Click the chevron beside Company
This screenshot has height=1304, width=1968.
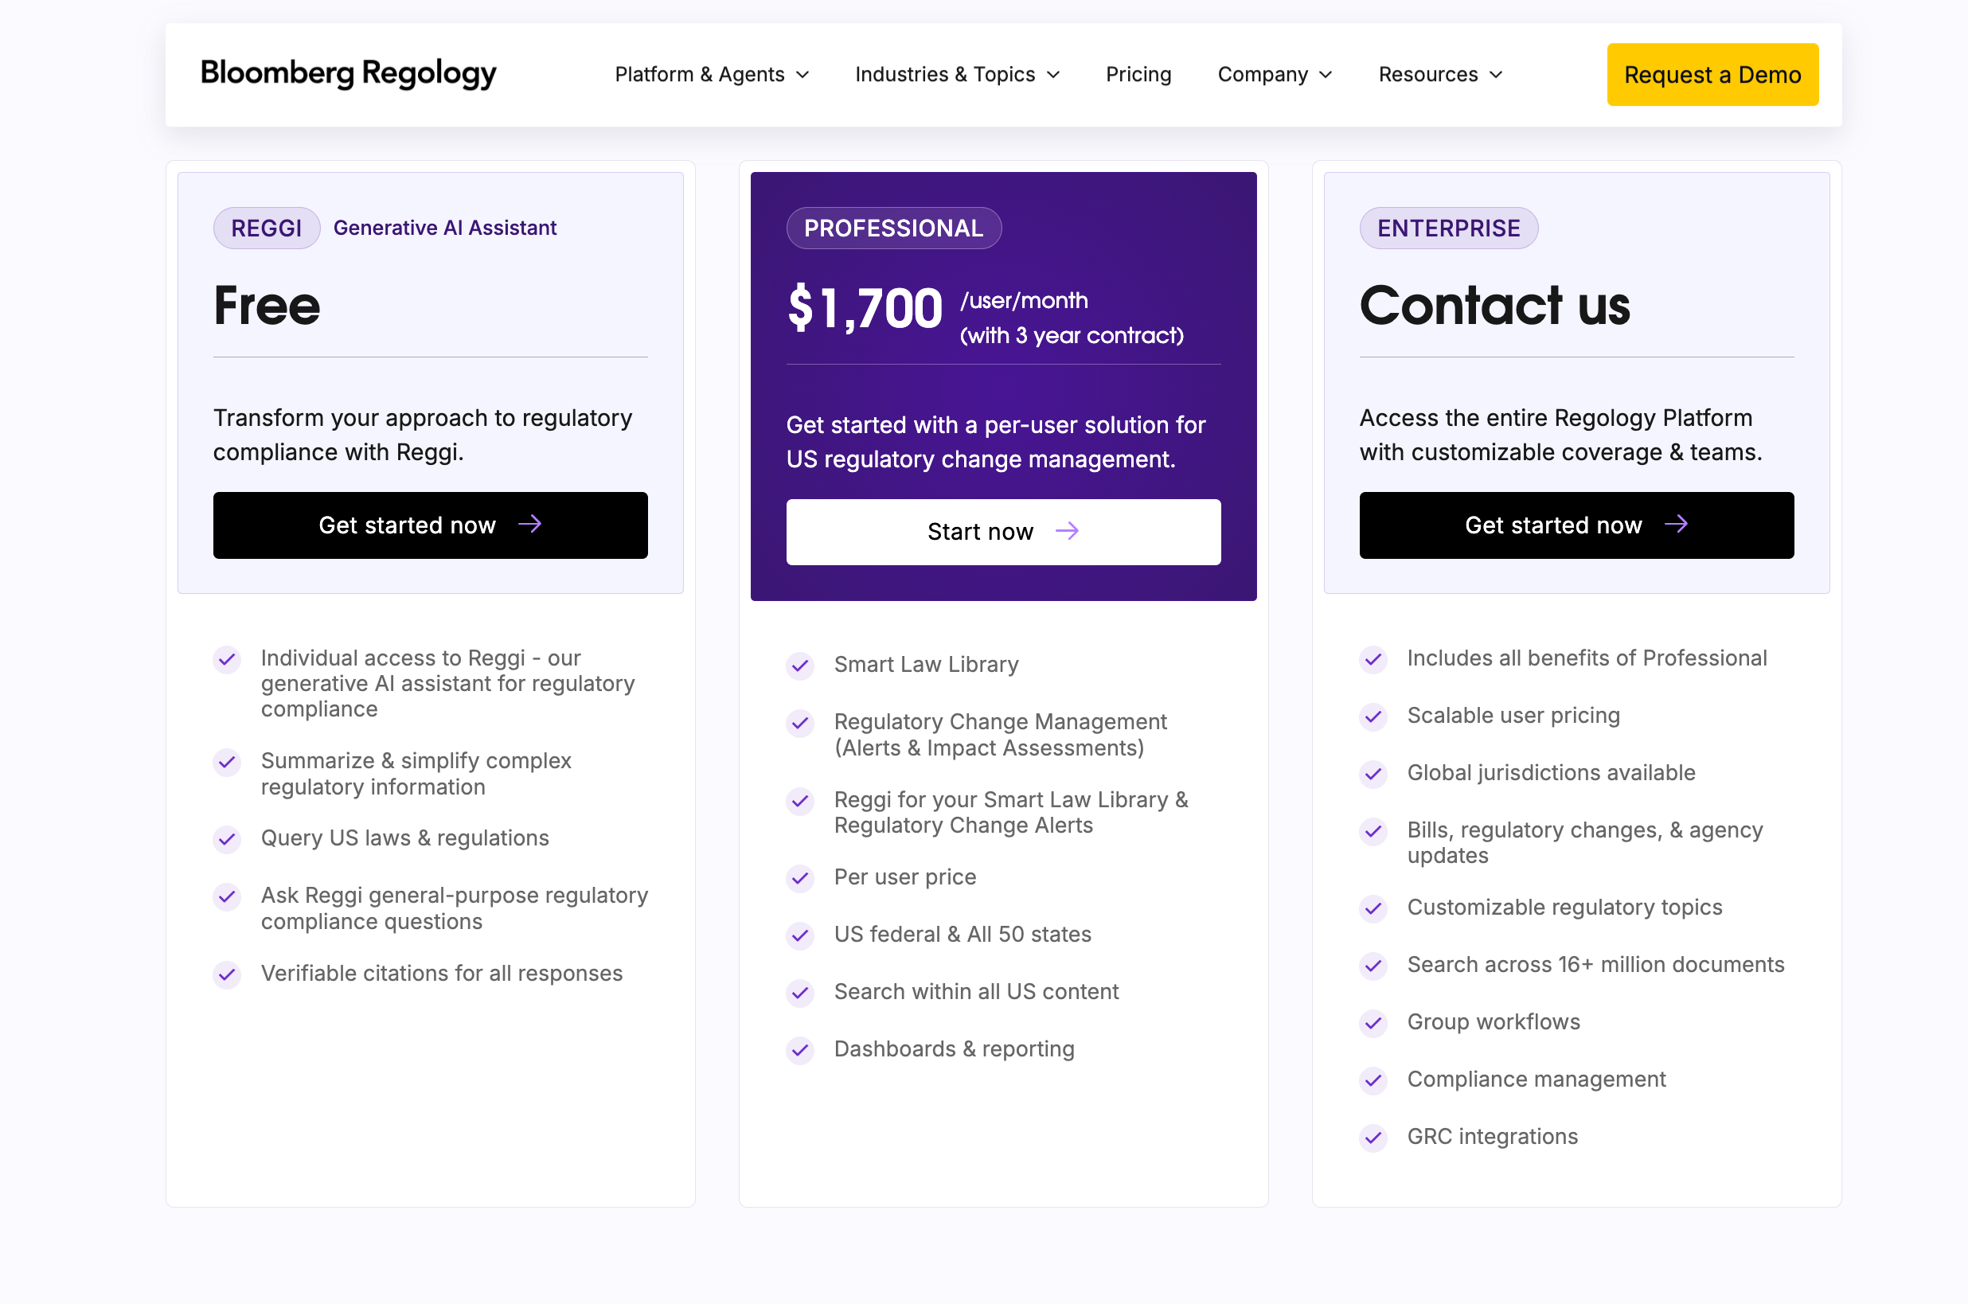(1326, 75)
